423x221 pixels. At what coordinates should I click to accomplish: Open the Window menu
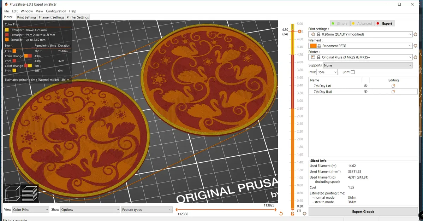tap(27, 11)
